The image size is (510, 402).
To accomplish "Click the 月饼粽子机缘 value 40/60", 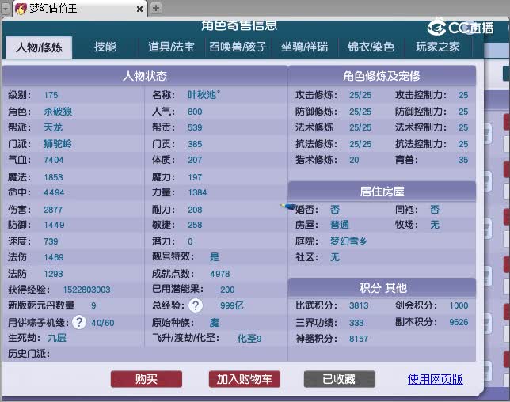I will tap(102, 323).
